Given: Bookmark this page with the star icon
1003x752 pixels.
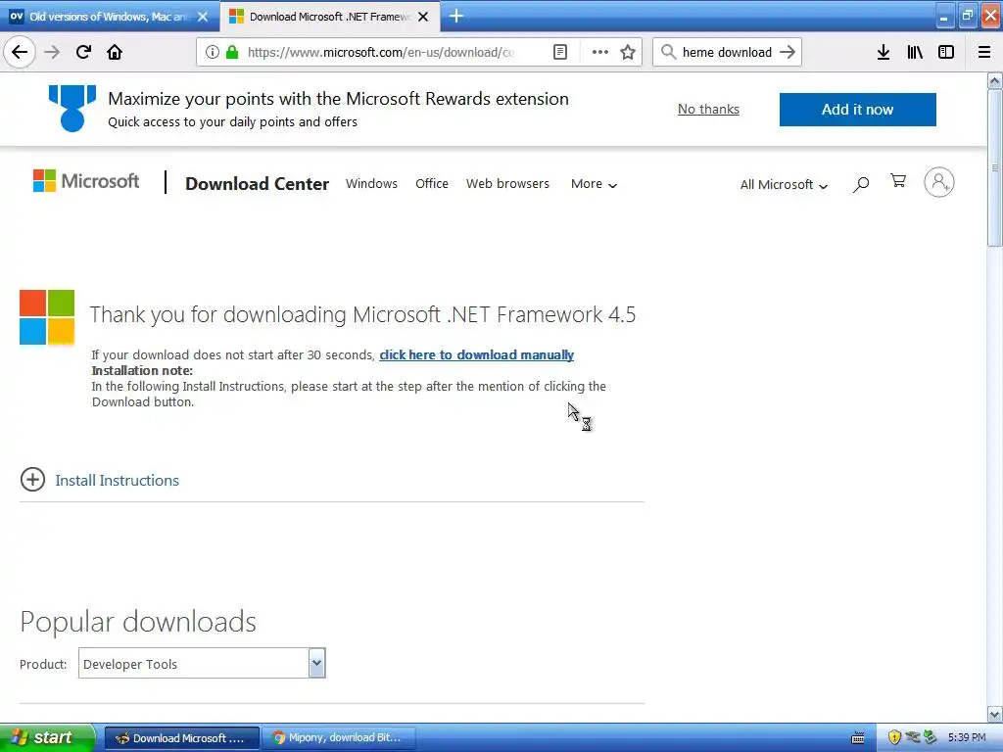Looking at the screenshot, I should pos(628,52).
